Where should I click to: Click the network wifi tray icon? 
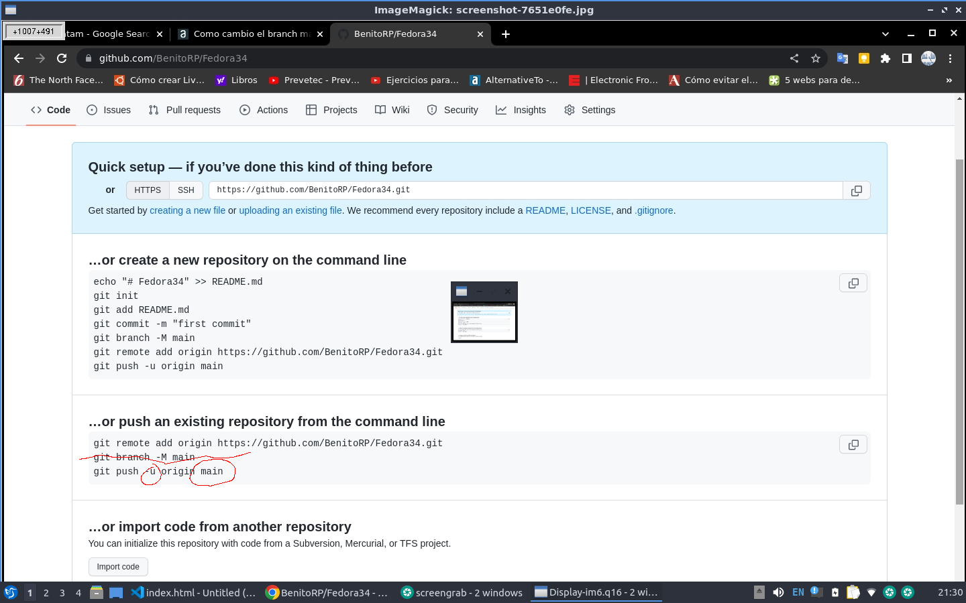coord(871,593)
